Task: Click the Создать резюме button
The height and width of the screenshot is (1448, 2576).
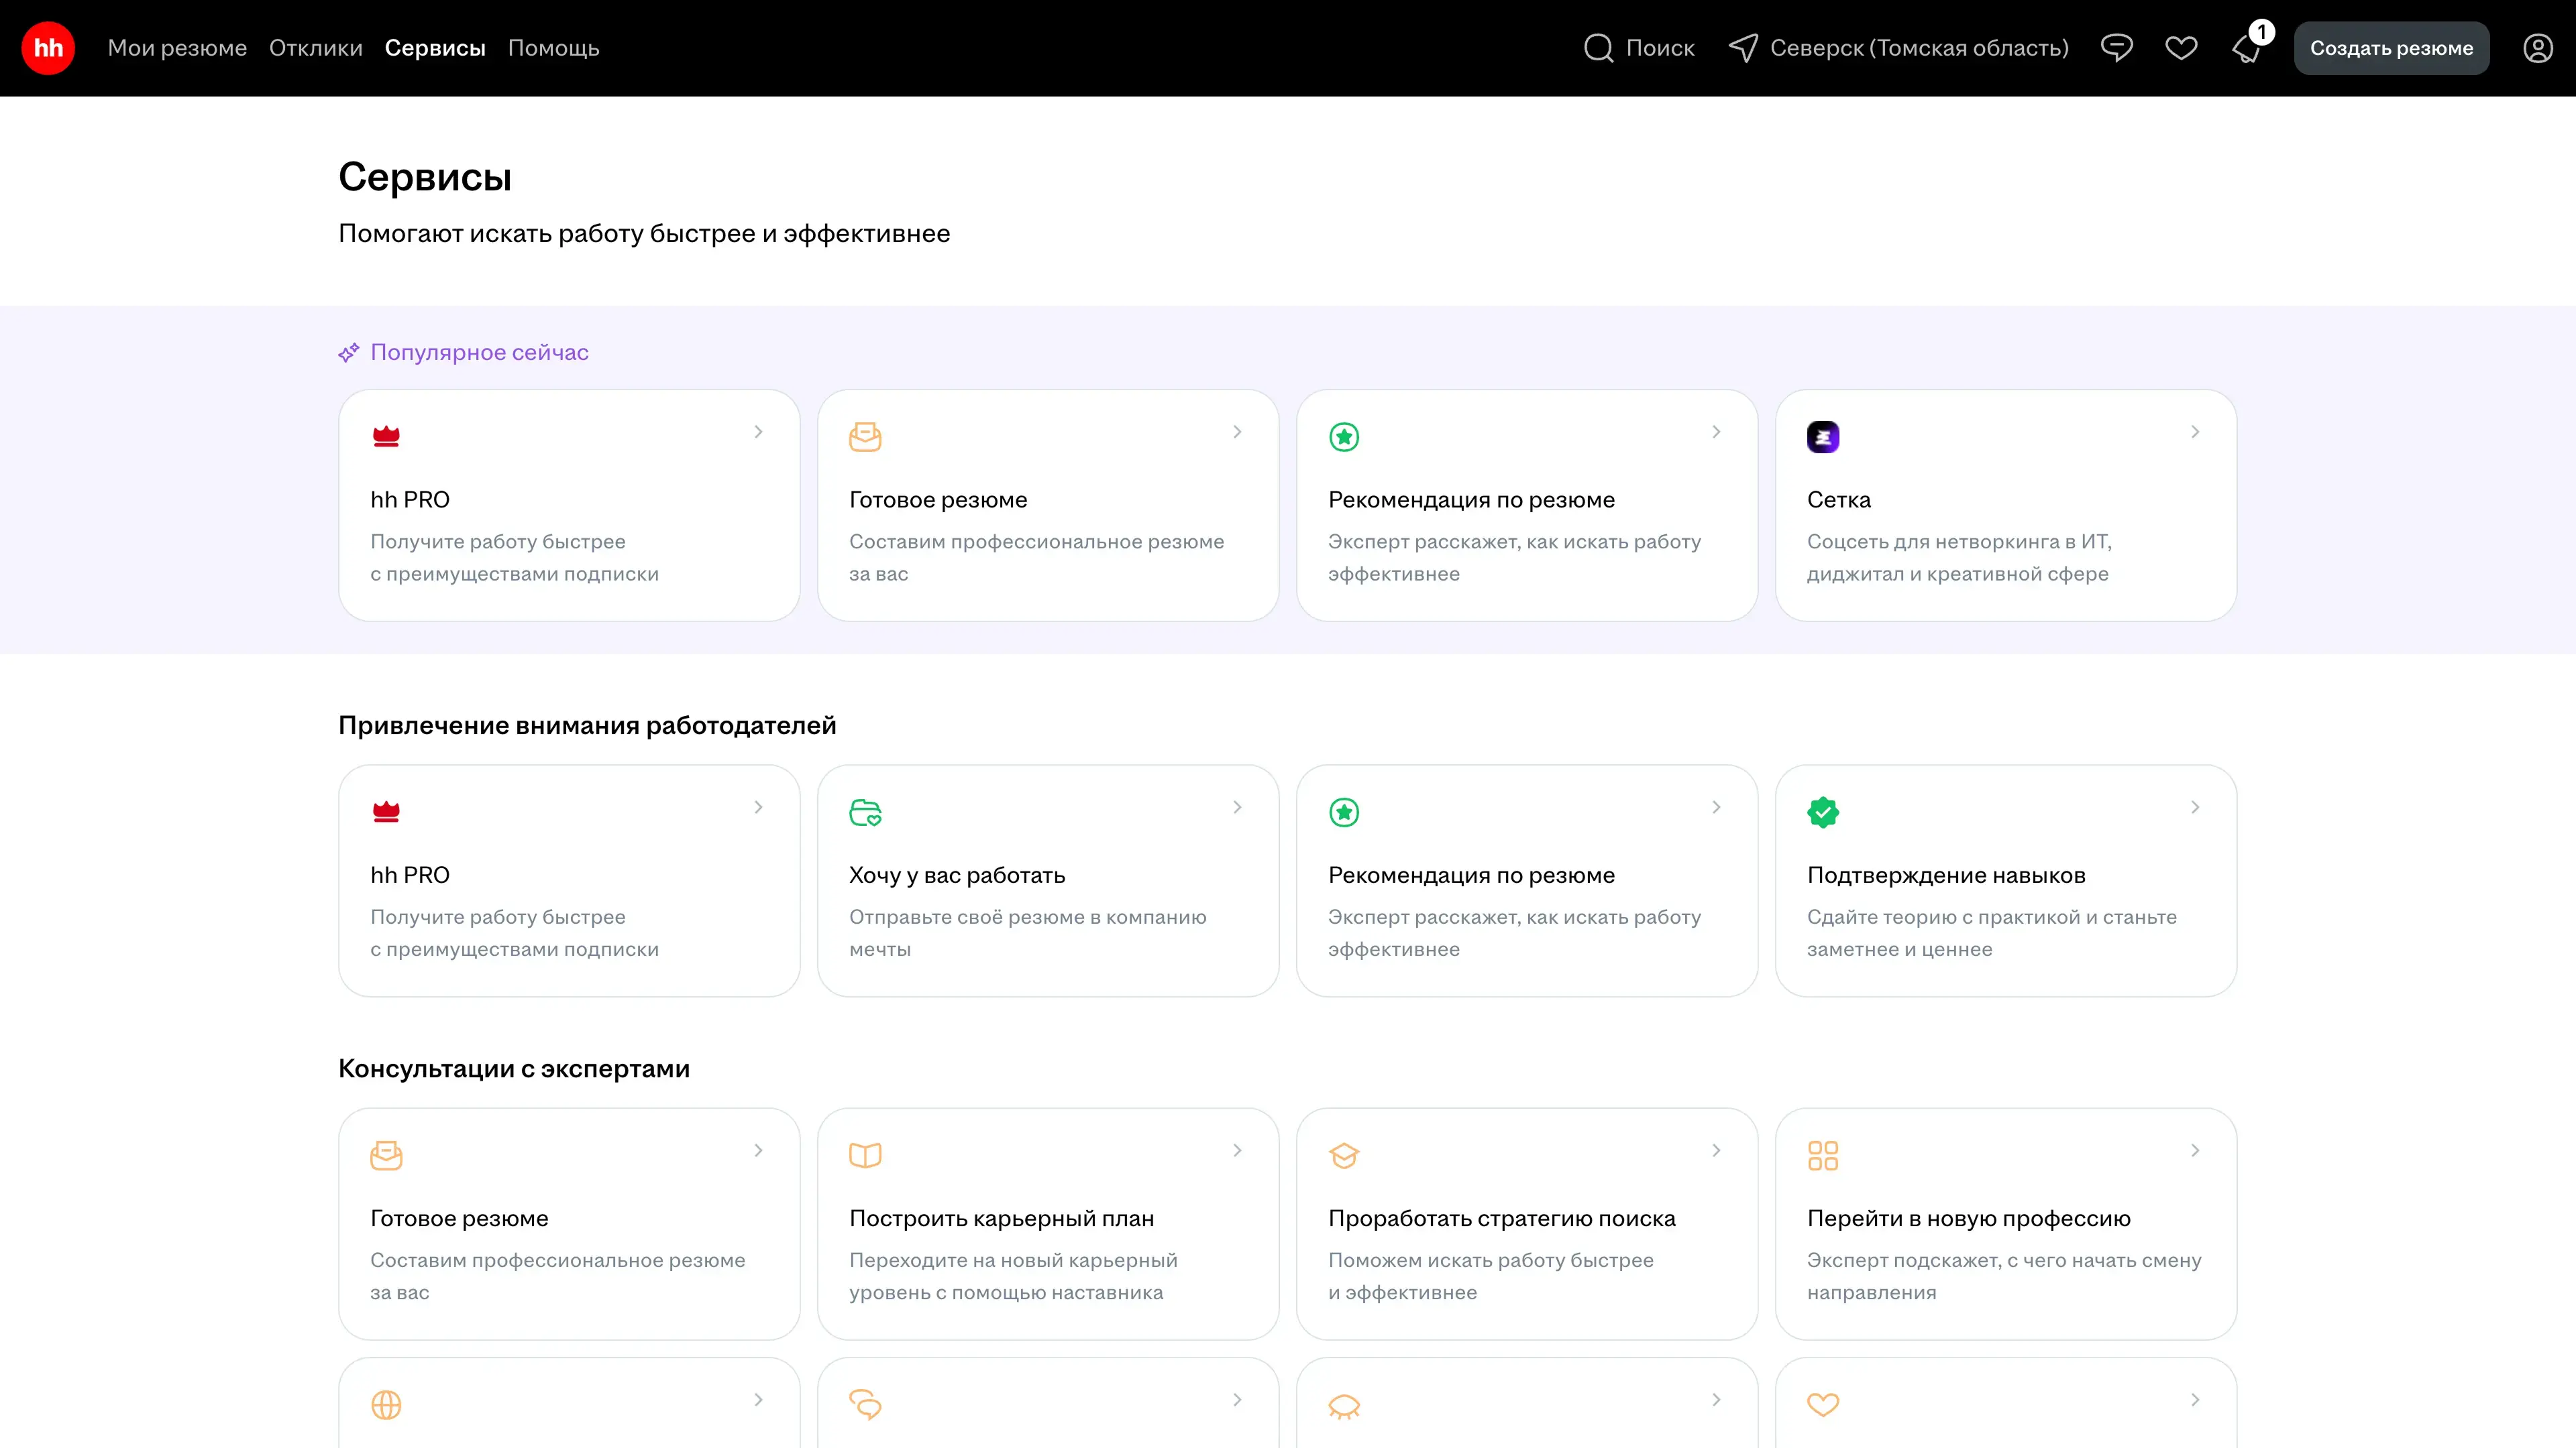Action: click(2391, 48)
